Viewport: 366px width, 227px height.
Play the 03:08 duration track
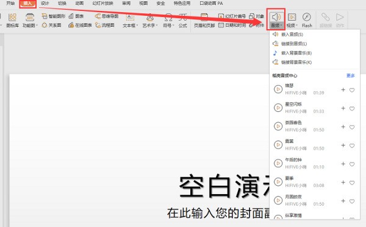278,182
